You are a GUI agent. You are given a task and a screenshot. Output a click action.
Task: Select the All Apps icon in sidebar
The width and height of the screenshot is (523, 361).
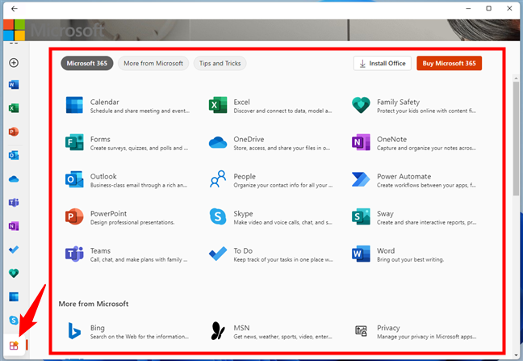click(x=14, y=346)
